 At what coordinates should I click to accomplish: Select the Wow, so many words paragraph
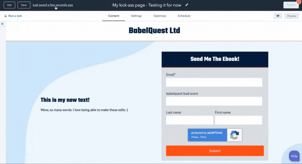(84, 110)
